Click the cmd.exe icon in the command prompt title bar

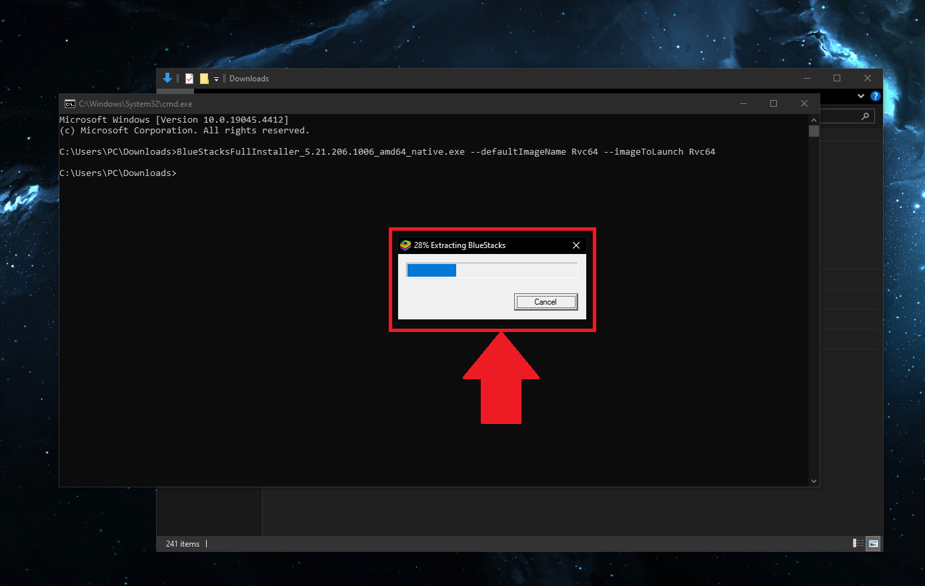click(70, 103)
